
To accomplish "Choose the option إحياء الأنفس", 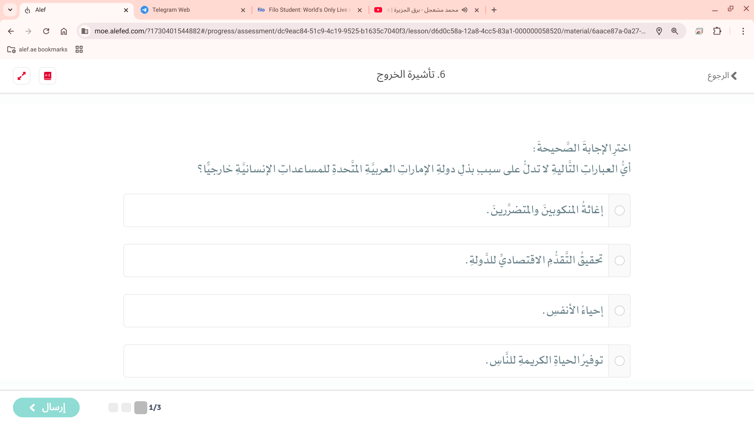I will [619, 311].
